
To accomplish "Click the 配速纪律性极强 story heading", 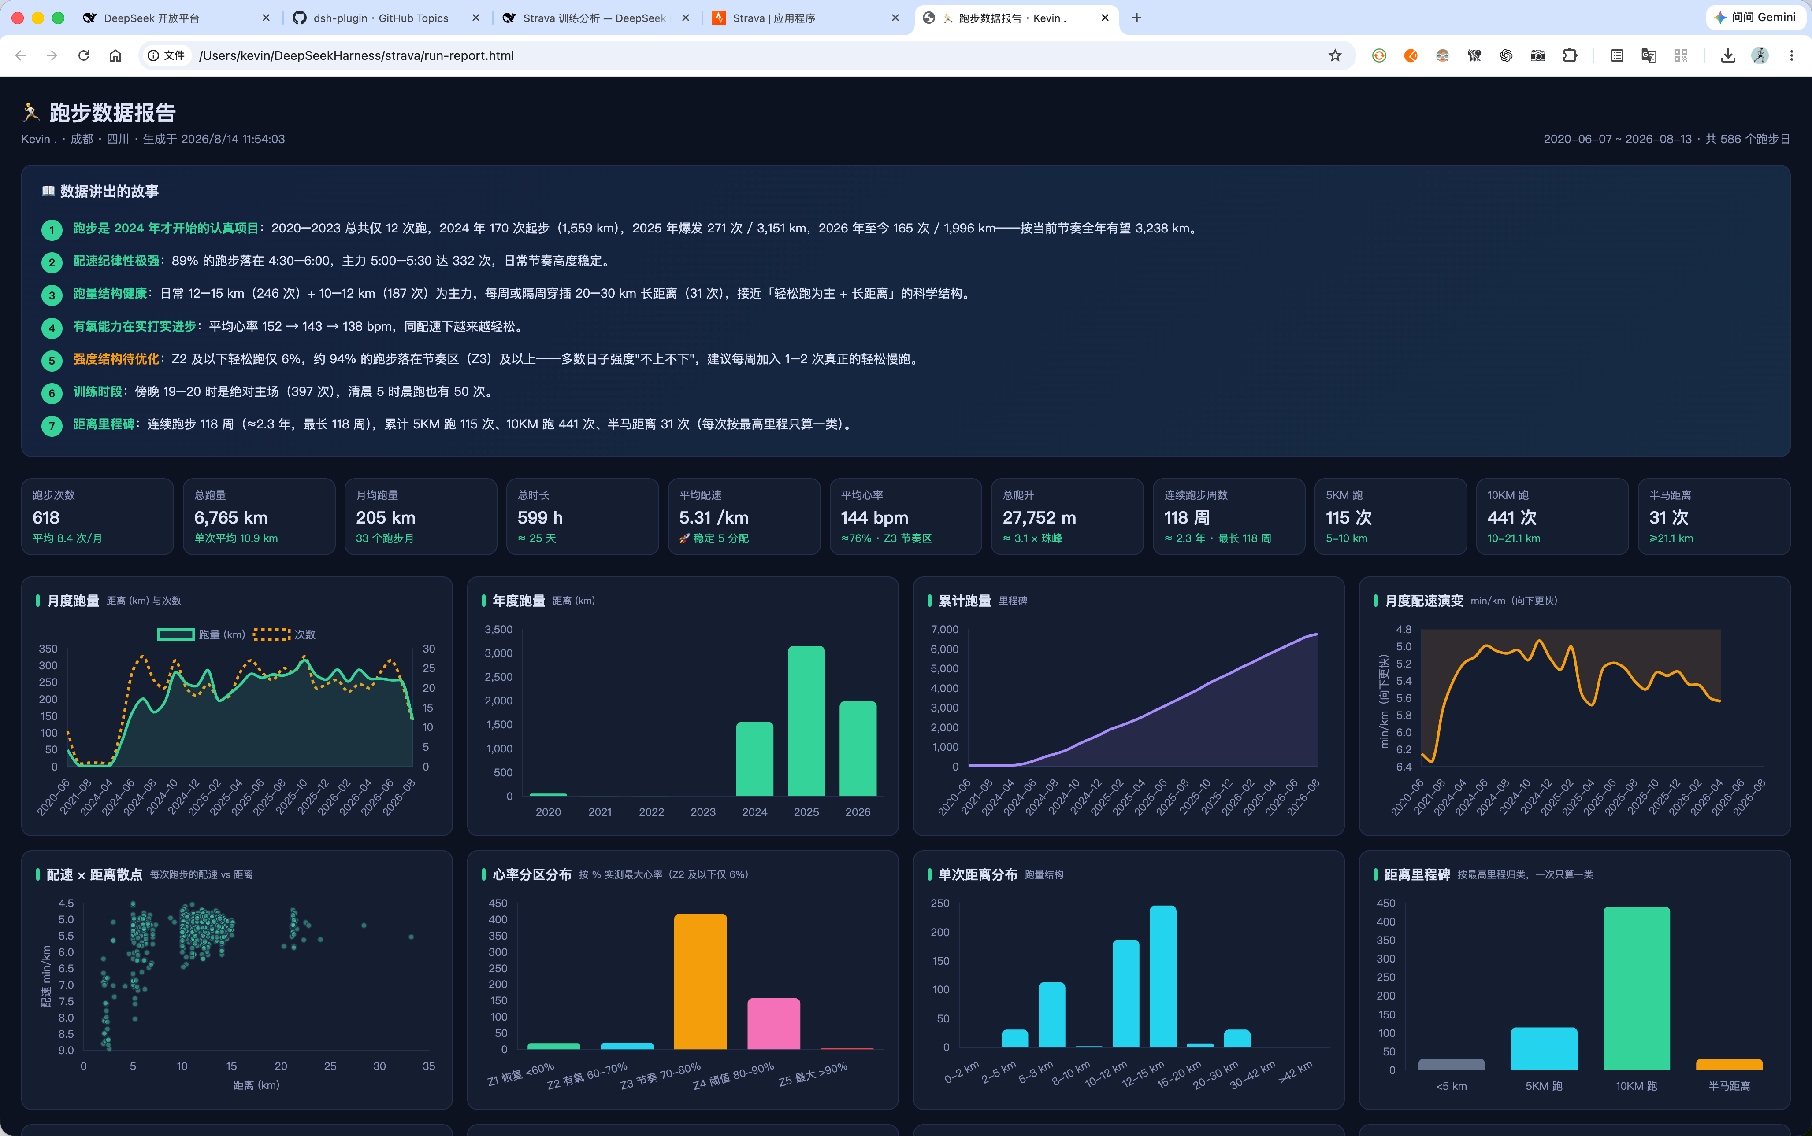I will click(116, 261).
